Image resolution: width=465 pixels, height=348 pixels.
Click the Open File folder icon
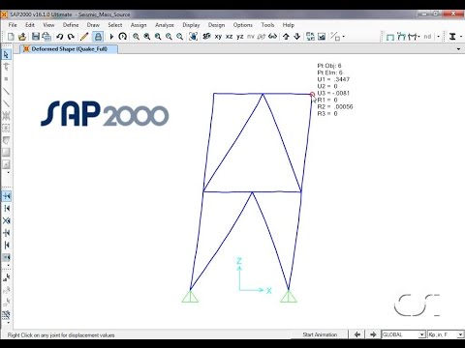tap(22, 37)
